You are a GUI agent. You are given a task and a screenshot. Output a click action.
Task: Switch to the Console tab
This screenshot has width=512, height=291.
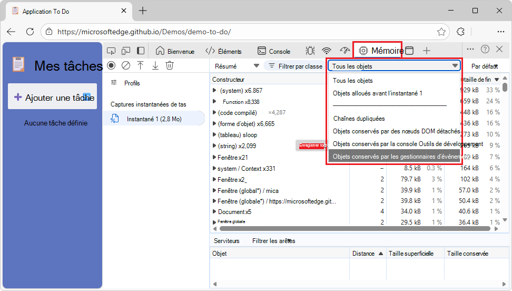[x=274, y=51]
